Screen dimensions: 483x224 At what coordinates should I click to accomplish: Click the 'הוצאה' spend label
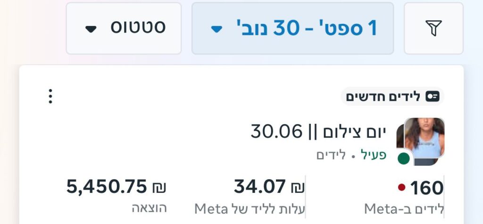[x=149, y=208]
